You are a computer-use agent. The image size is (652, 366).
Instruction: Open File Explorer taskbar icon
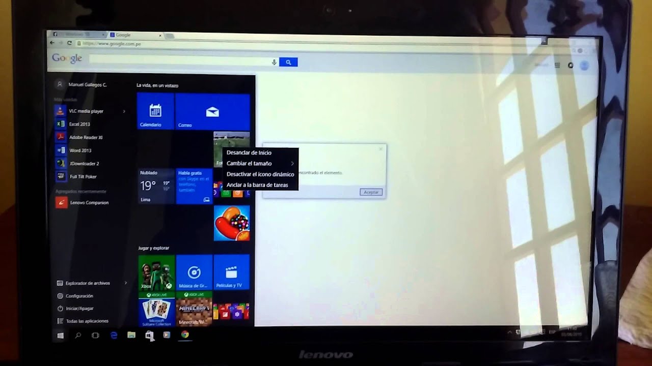131,335
